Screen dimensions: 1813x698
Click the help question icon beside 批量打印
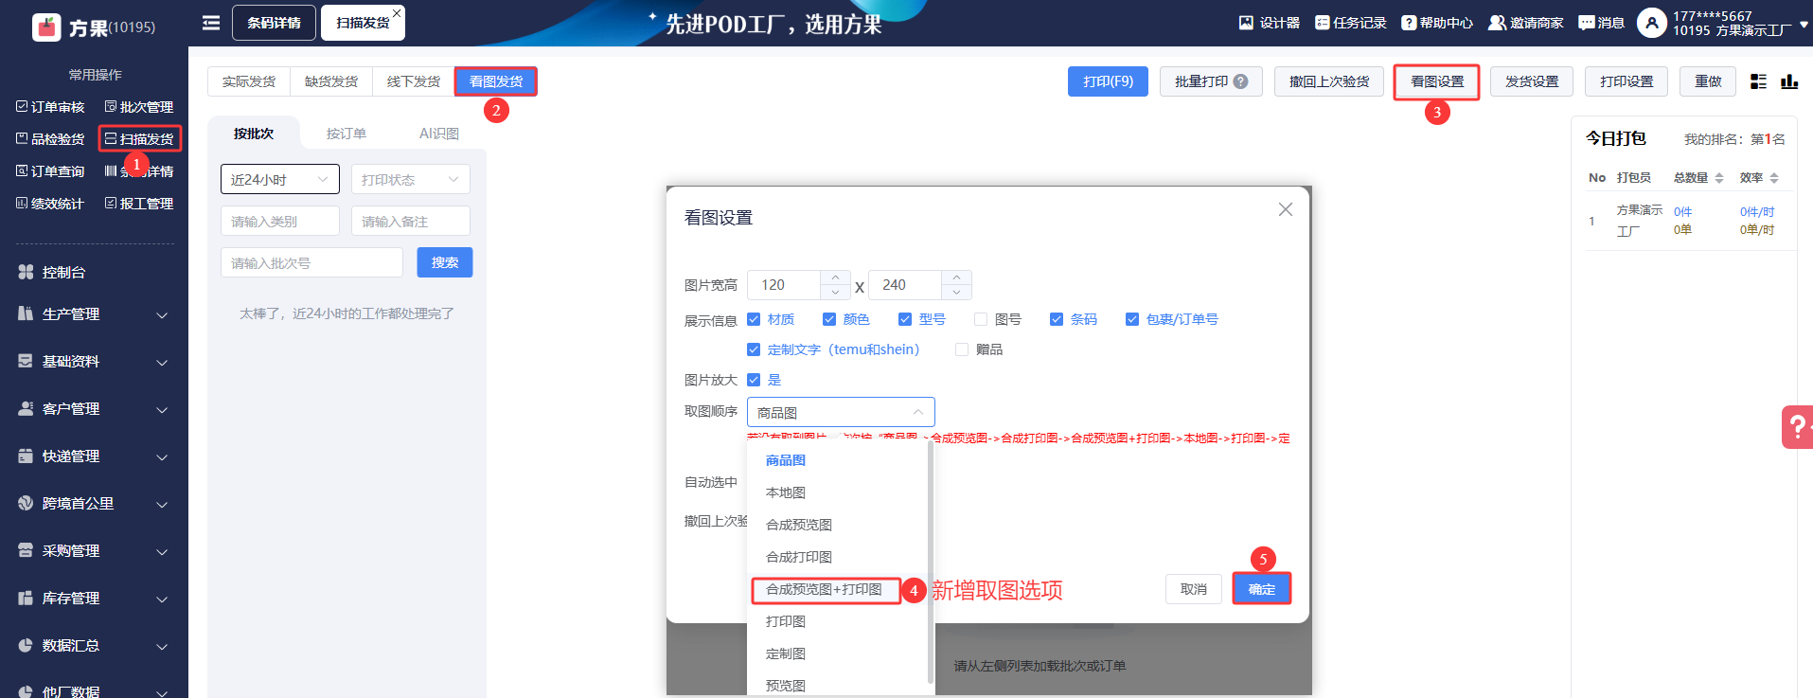[1240, 82]
